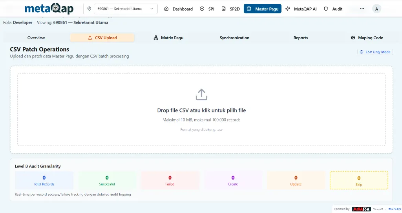Select Master Pagu in navigation
Image resolution: width=402 pixels, height=213 pixels.
263,9
